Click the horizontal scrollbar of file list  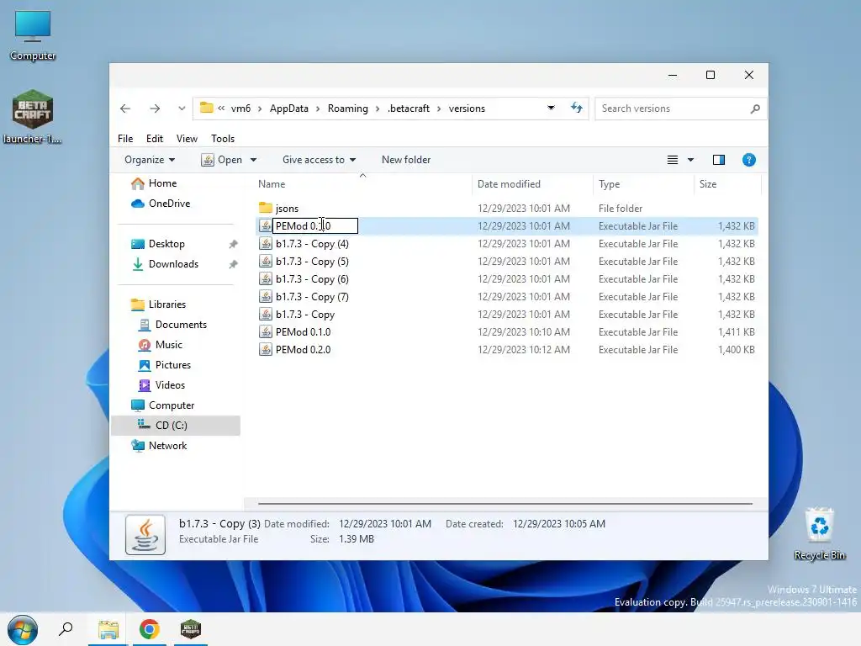[504, 503]
